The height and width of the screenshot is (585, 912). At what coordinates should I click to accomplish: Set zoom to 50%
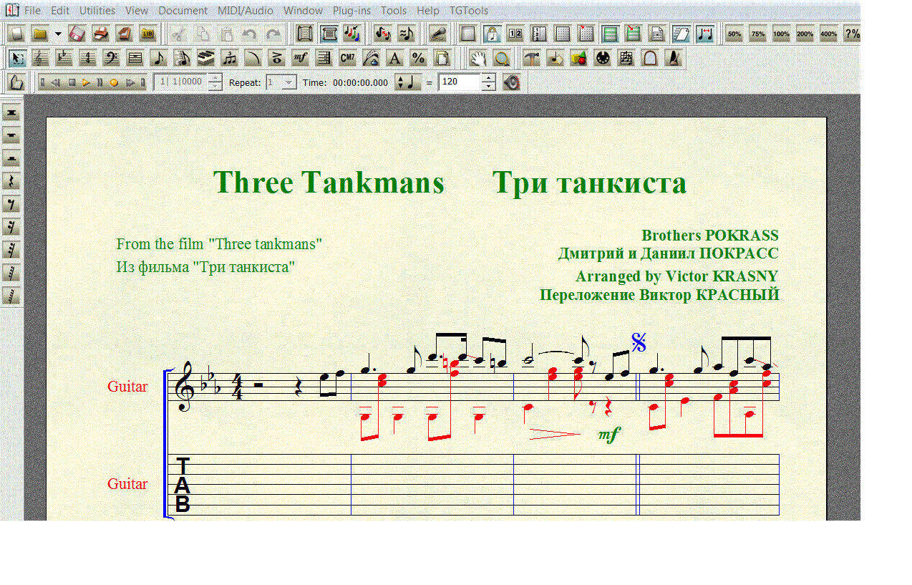(x=734, y=33)
